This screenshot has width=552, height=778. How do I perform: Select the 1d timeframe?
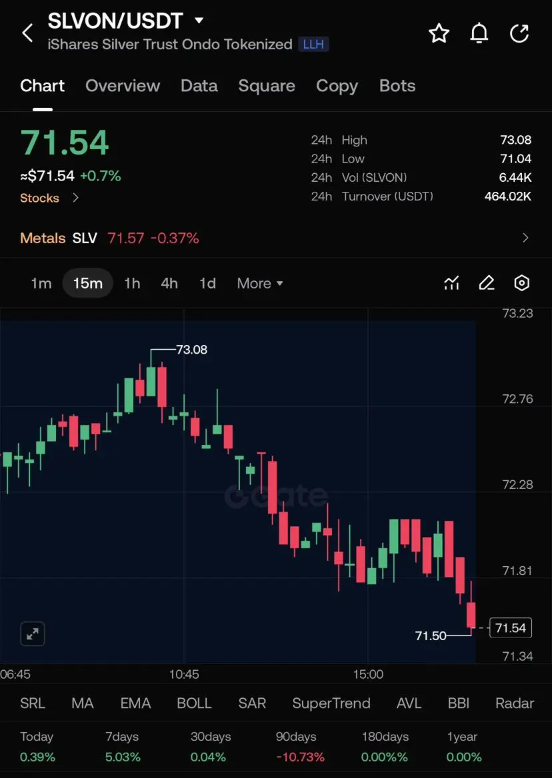[x=207, y=283]
